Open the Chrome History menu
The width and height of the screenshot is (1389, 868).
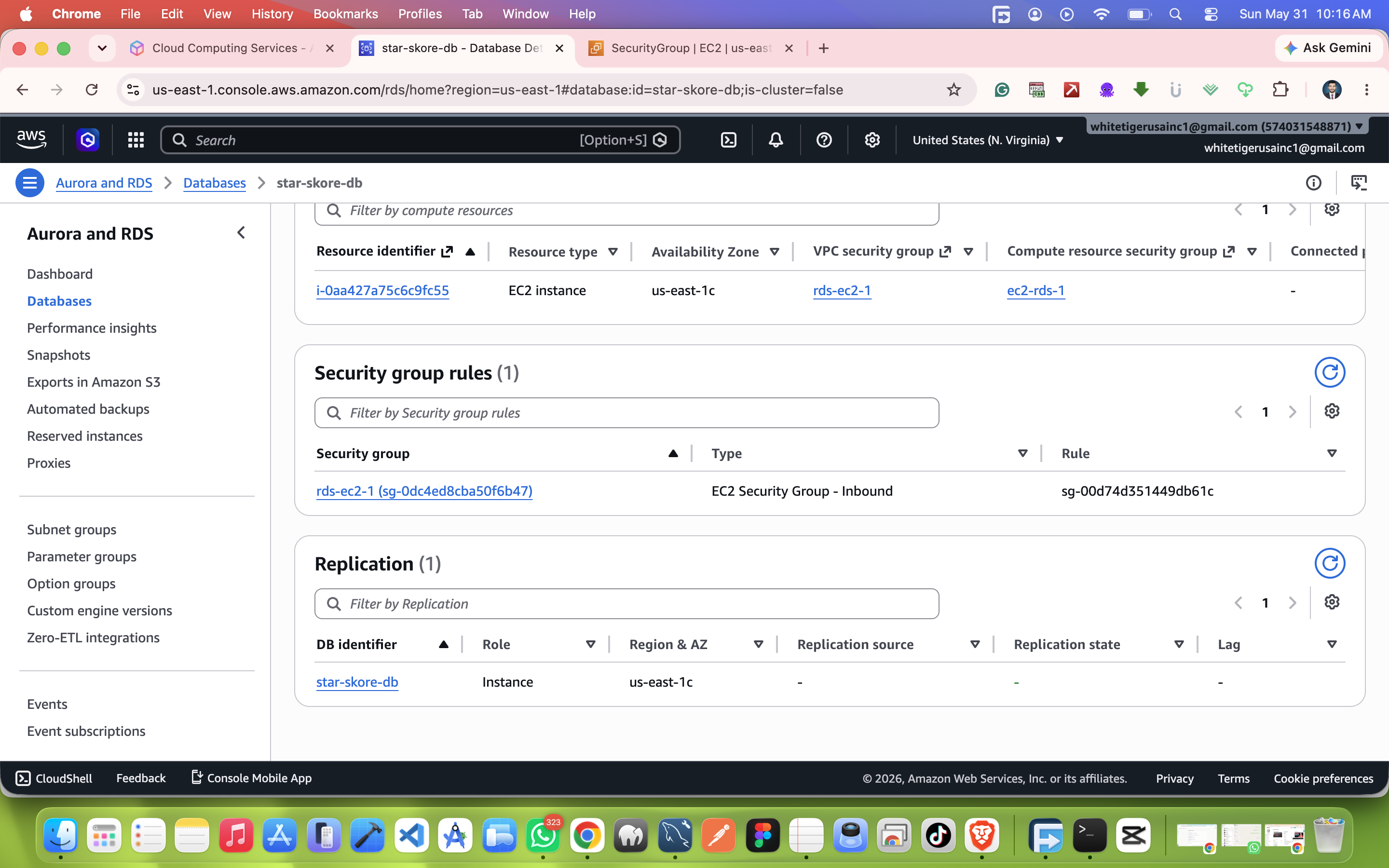pos(272,14)
